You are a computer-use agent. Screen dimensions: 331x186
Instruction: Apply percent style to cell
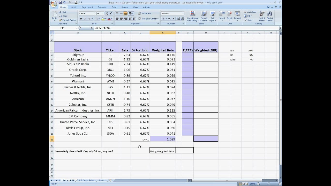pyautogui.click(x=169, y=19)
